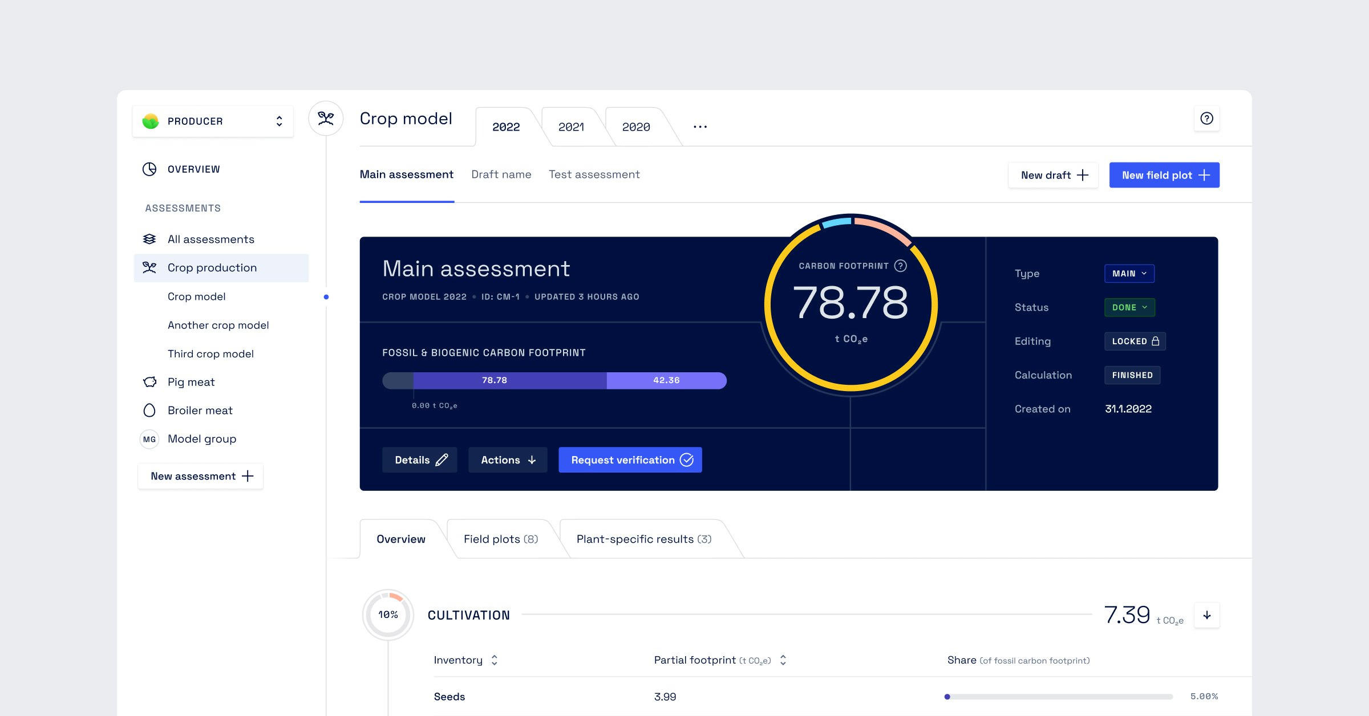
Task: Switch to the 2020 year tab
Action: tap(636, 127)
